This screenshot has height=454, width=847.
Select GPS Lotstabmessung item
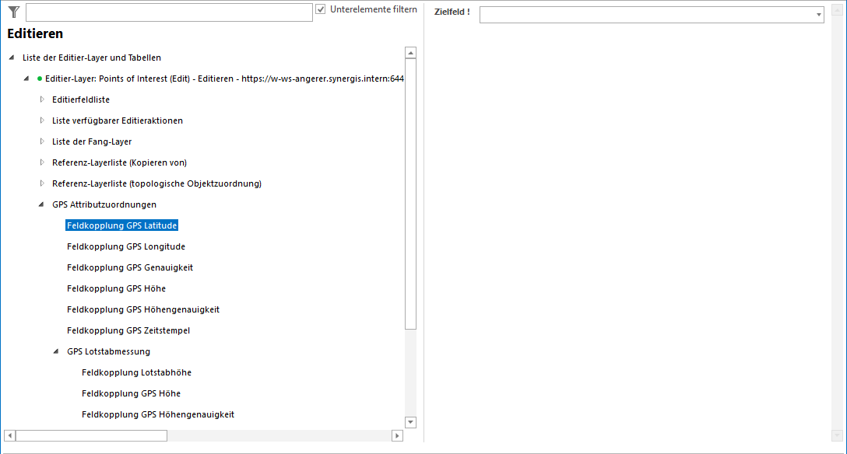pyautogui.click(x=108, y=351)
